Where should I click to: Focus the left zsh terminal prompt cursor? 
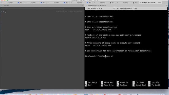6,11
